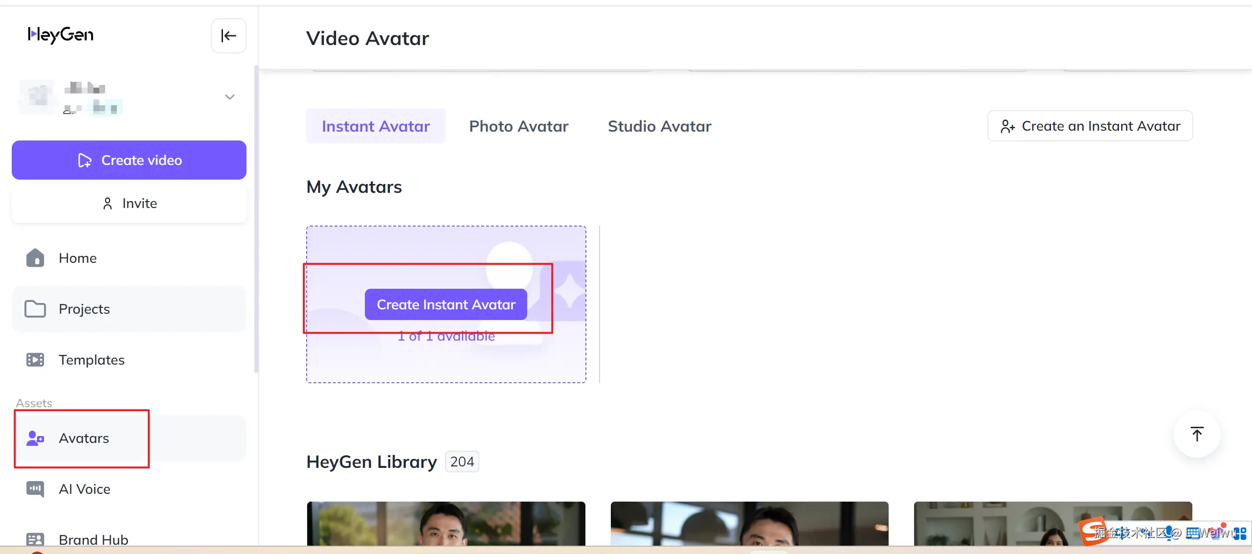Image resolution: width=1252 pixels, height=554 pixels.
Task: Click the Home house icon
Action: pyautogui.click(x=35, y=258)
